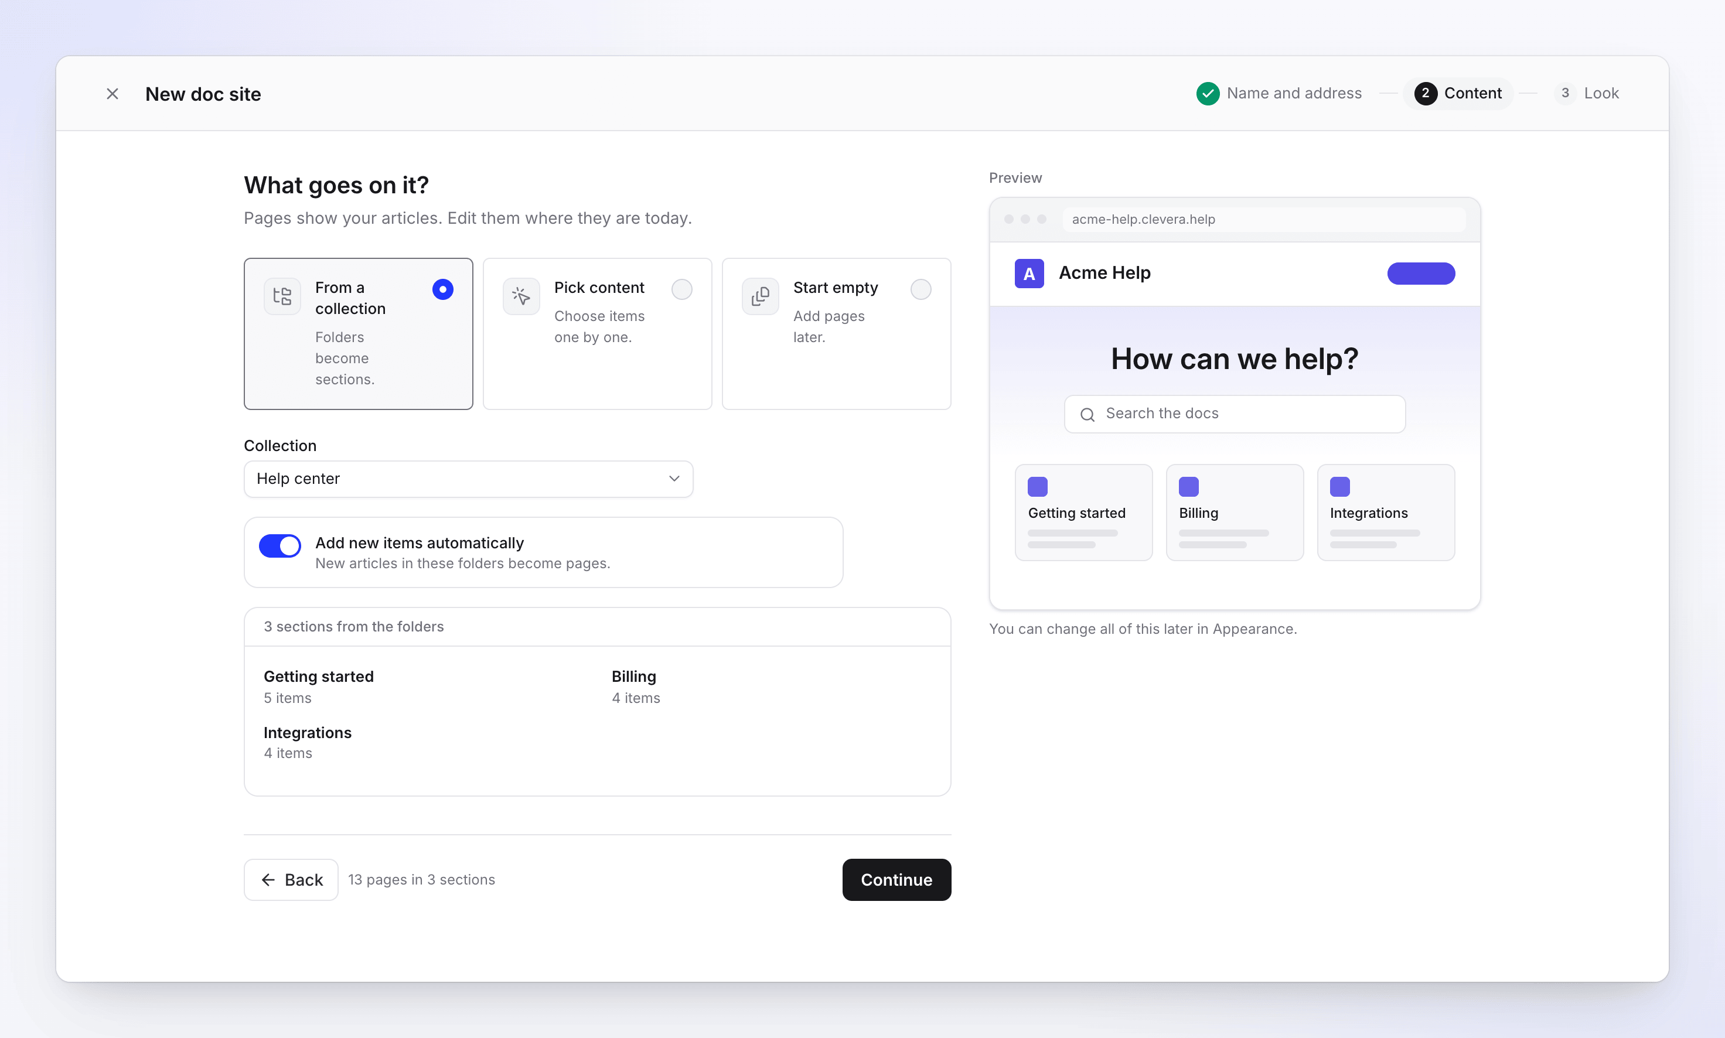The width and height of the screenshot is (1725, 1038).
Task: Click 'You can change all of this later' note
Action: tap(1143, 630)
